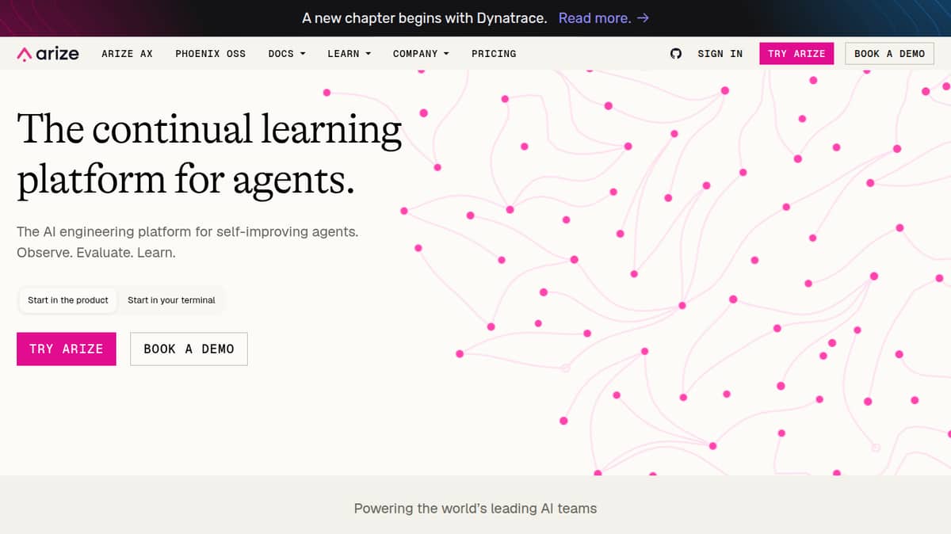The image size is (951, 534).
Task: Click Book a Demo in the header
Action: coord(889,53)
